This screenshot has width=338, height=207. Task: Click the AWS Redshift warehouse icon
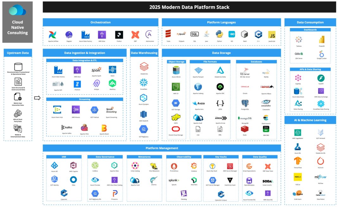144,114
